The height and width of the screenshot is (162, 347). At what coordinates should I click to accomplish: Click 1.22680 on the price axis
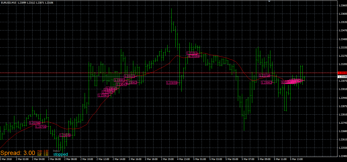click(343, 131)
